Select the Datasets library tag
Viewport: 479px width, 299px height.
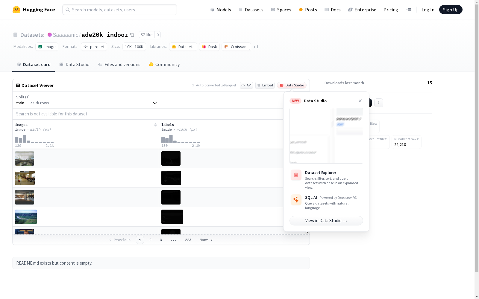183,47
